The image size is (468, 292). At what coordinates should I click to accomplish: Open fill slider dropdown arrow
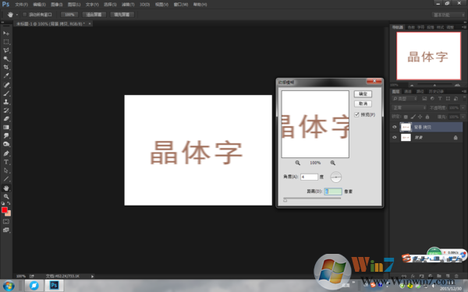[x=463, y=117]
